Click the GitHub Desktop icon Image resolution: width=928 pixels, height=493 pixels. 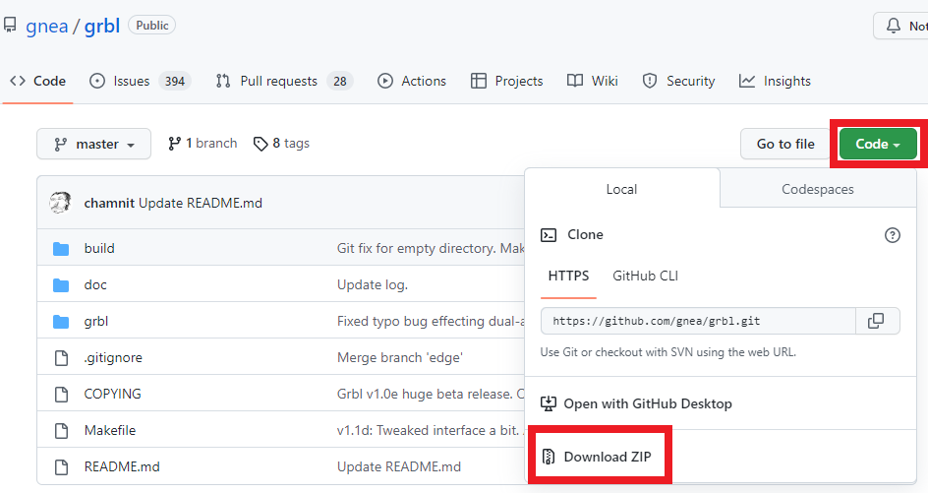pyautogui.click(x=549, y=403)
